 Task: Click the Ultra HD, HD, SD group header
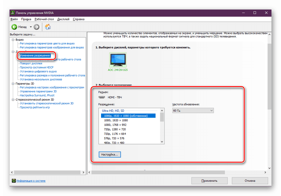113,111
